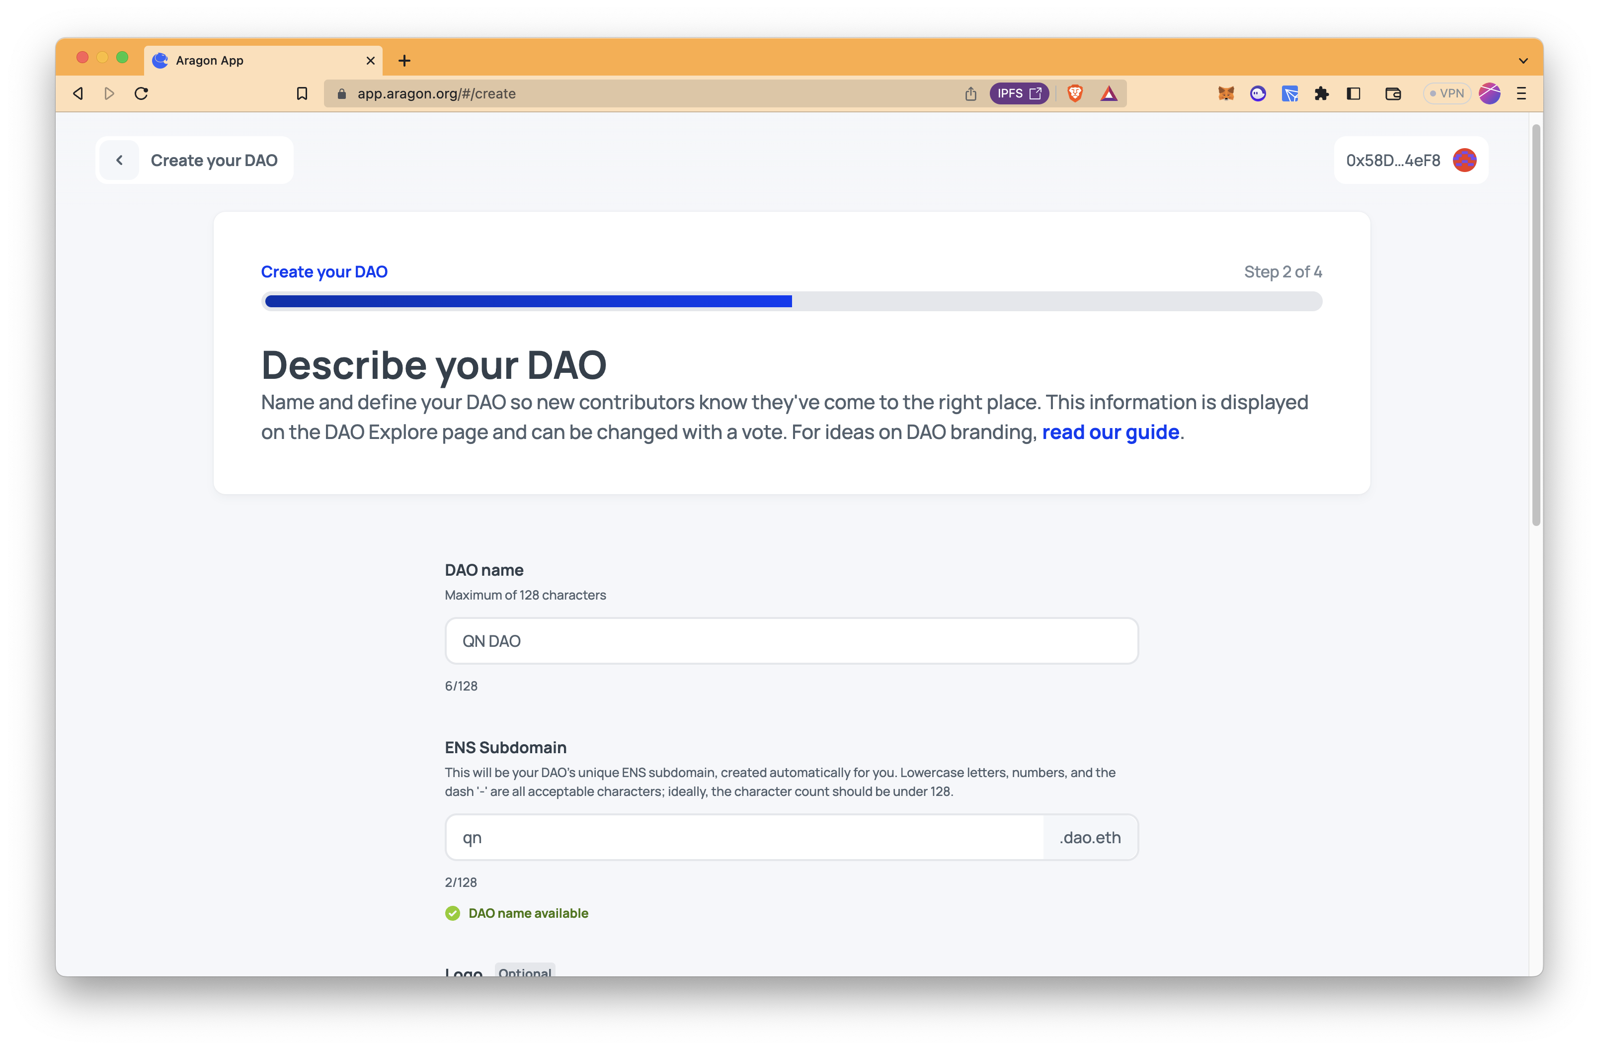This screenshot has width=1599, height=1050.
Task: Toggle the browser sidebar panel
Action: (1353, 93)
